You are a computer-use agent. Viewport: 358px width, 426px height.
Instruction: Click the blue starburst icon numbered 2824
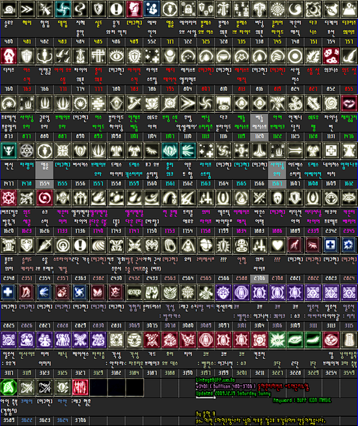click(349, 245)
